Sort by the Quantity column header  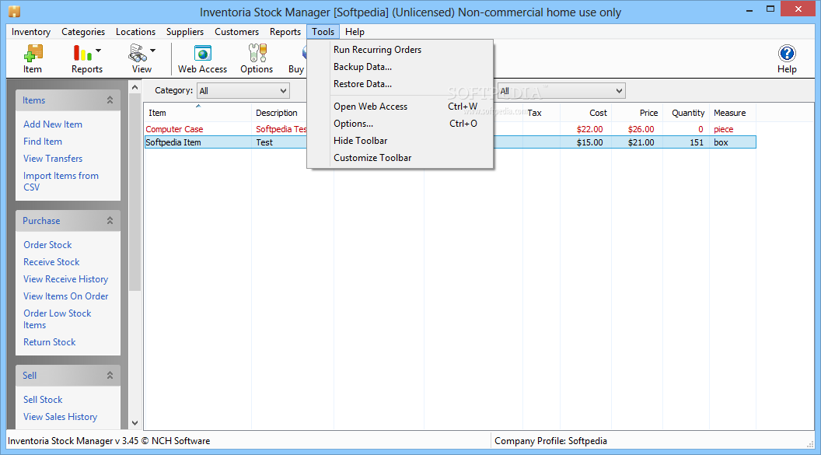(x=686, y=113)
